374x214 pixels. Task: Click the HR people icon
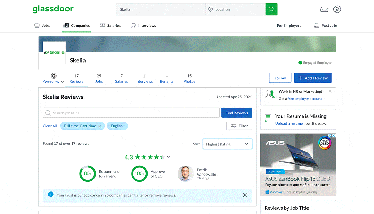click(269, 94)
